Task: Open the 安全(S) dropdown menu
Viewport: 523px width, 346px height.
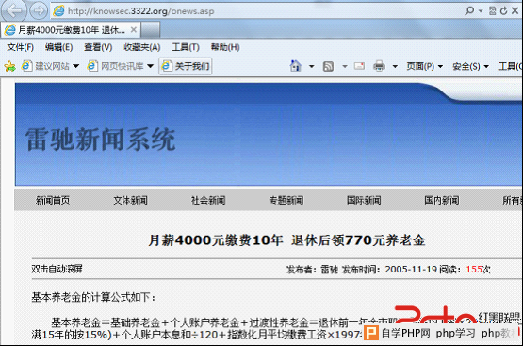Action: click(x=470, y=66)
